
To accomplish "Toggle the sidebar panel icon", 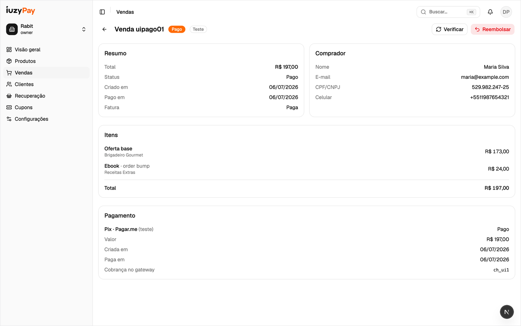I will tap(102, 12).
